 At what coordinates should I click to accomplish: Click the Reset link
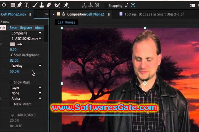point(14,28)
